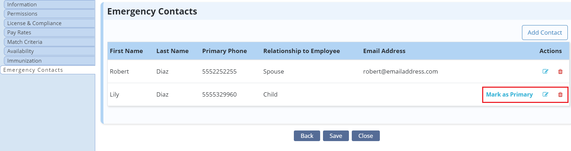571x151 pixels.
Task: Delete Robert Diaz contact entry
Action: click(x=560, y=71)
